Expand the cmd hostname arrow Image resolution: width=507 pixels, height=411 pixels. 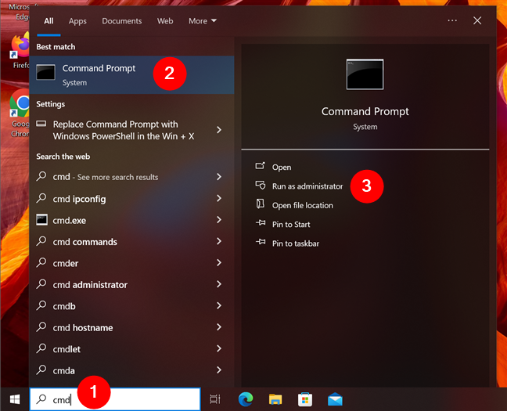[x=219, y=327]
